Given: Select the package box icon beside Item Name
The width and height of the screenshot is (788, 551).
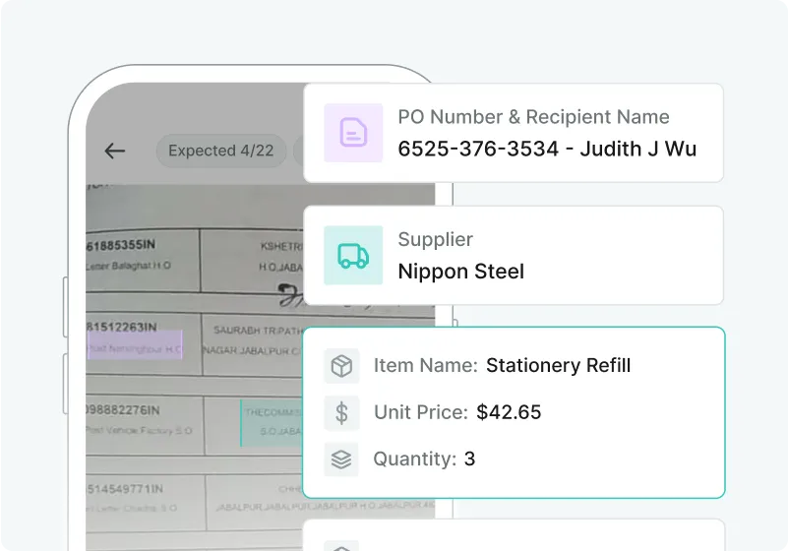Looking at the screenshot, I should pos(341,365).
